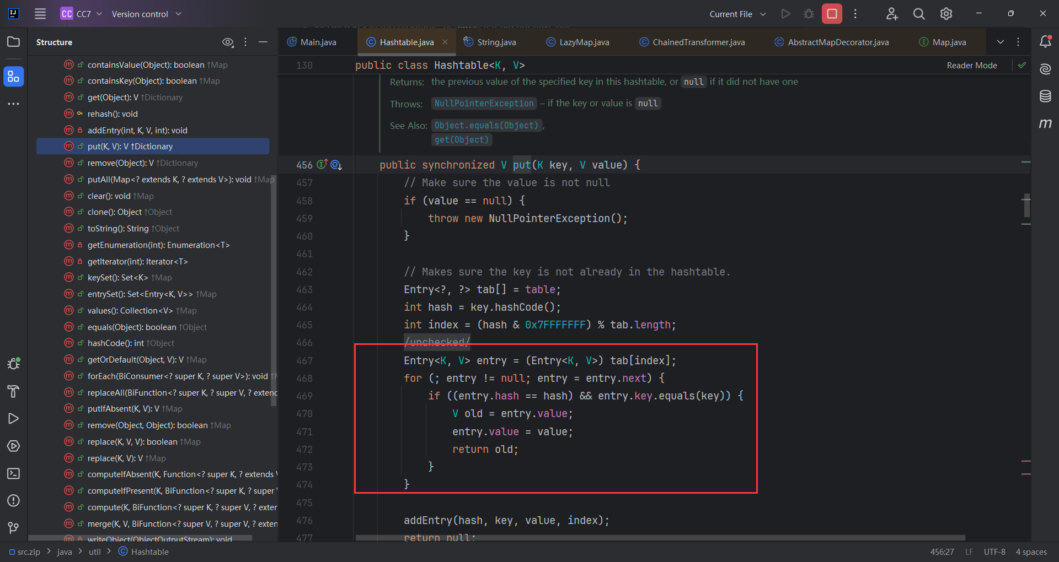Change the UTF-8 file encoding

994,552
